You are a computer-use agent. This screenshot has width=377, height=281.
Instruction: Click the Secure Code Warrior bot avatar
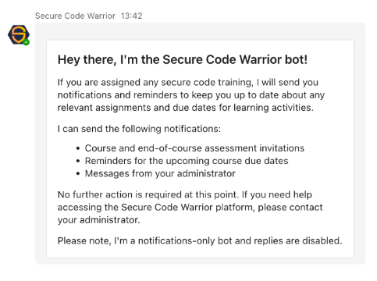pos(19,34)
